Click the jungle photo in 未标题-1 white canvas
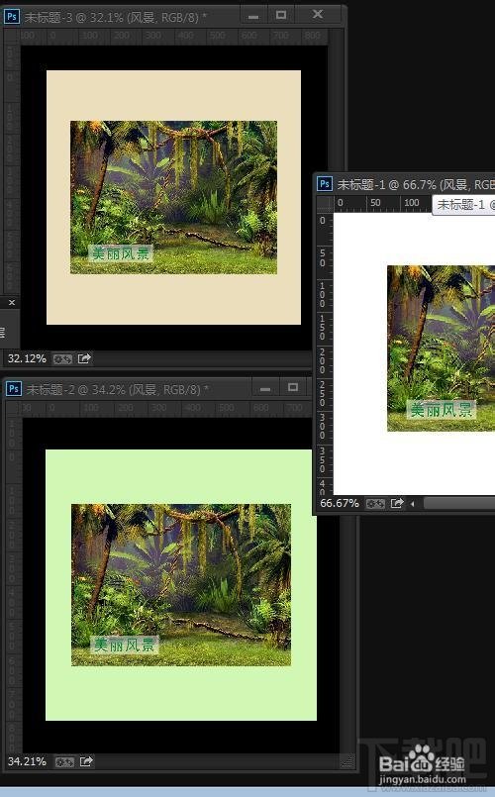Screen dimensions: 495x797 (442, 349)
